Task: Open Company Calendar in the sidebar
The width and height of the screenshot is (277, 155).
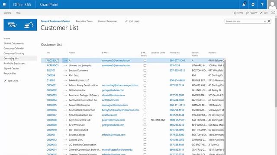Action: tap(13, 48)
